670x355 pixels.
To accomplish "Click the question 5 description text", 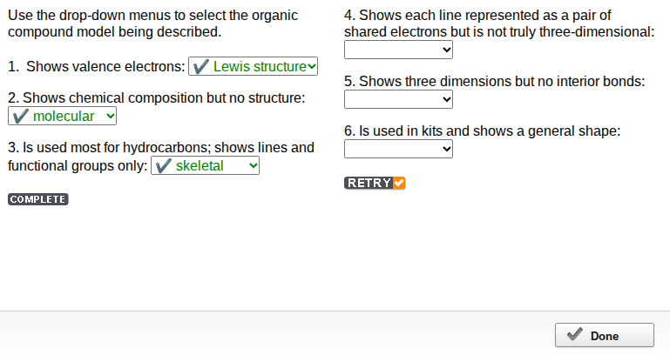I will (494, 82).
